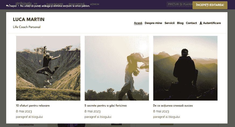Image resolution: width=235 pixels, height=127 pixels.
Task: Open the woman with flowing hair thumbnail
Action: [x=117, y=68]
